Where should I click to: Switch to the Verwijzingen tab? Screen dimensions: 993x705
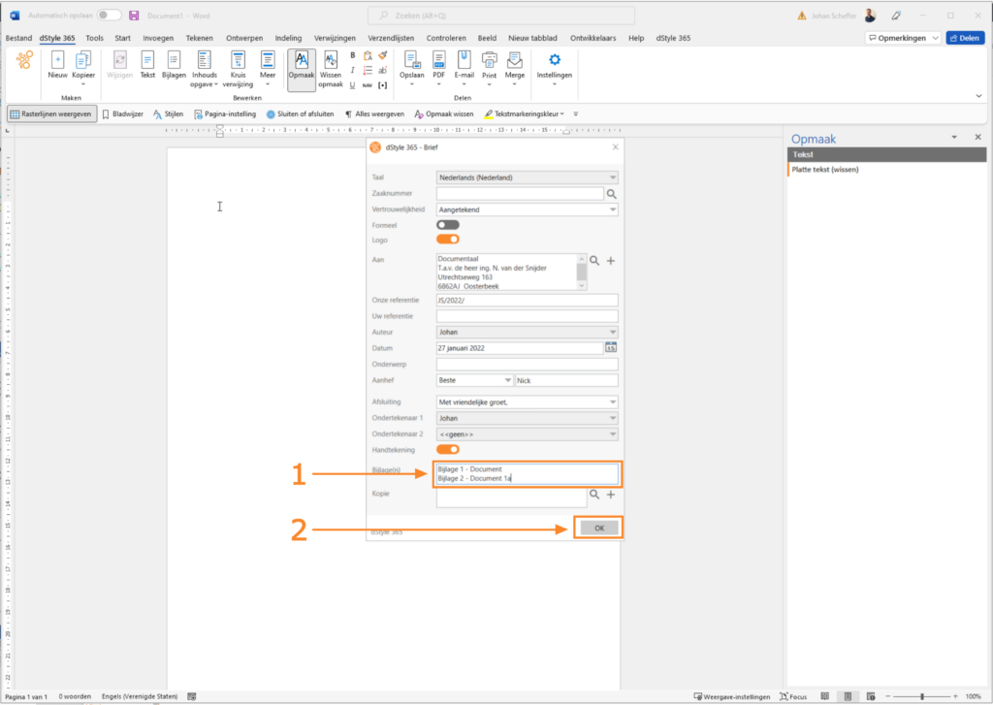click(335, 38)
